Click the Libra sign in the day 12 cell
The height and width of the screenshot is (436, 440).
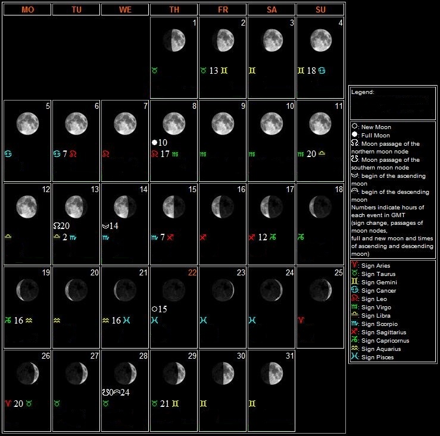point(8,237)
